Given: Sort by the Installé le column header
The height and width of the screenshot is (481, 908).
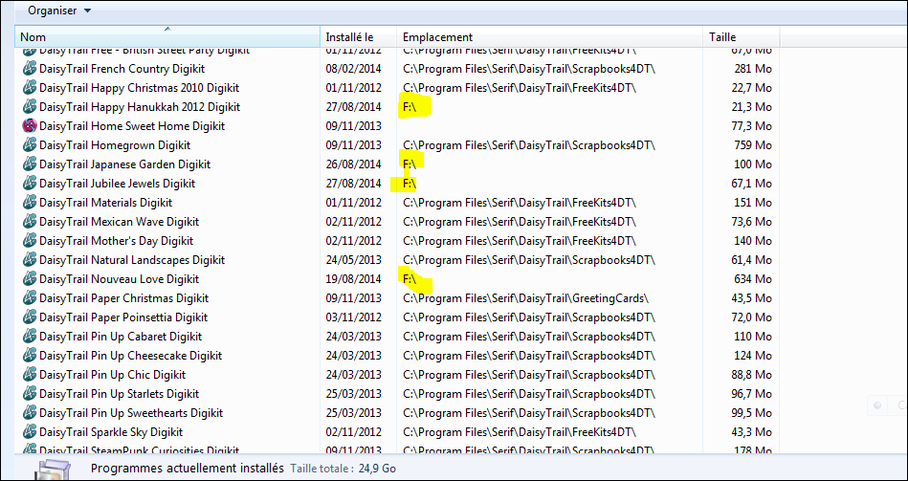Looking at the screenshot, I should pyautogui.click(x=358, y=36).
